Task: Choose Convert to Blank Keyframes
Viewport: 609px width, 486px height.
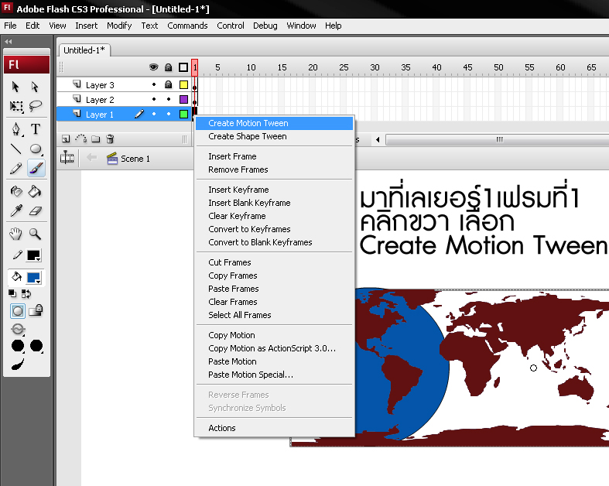Action: point(275,242)
